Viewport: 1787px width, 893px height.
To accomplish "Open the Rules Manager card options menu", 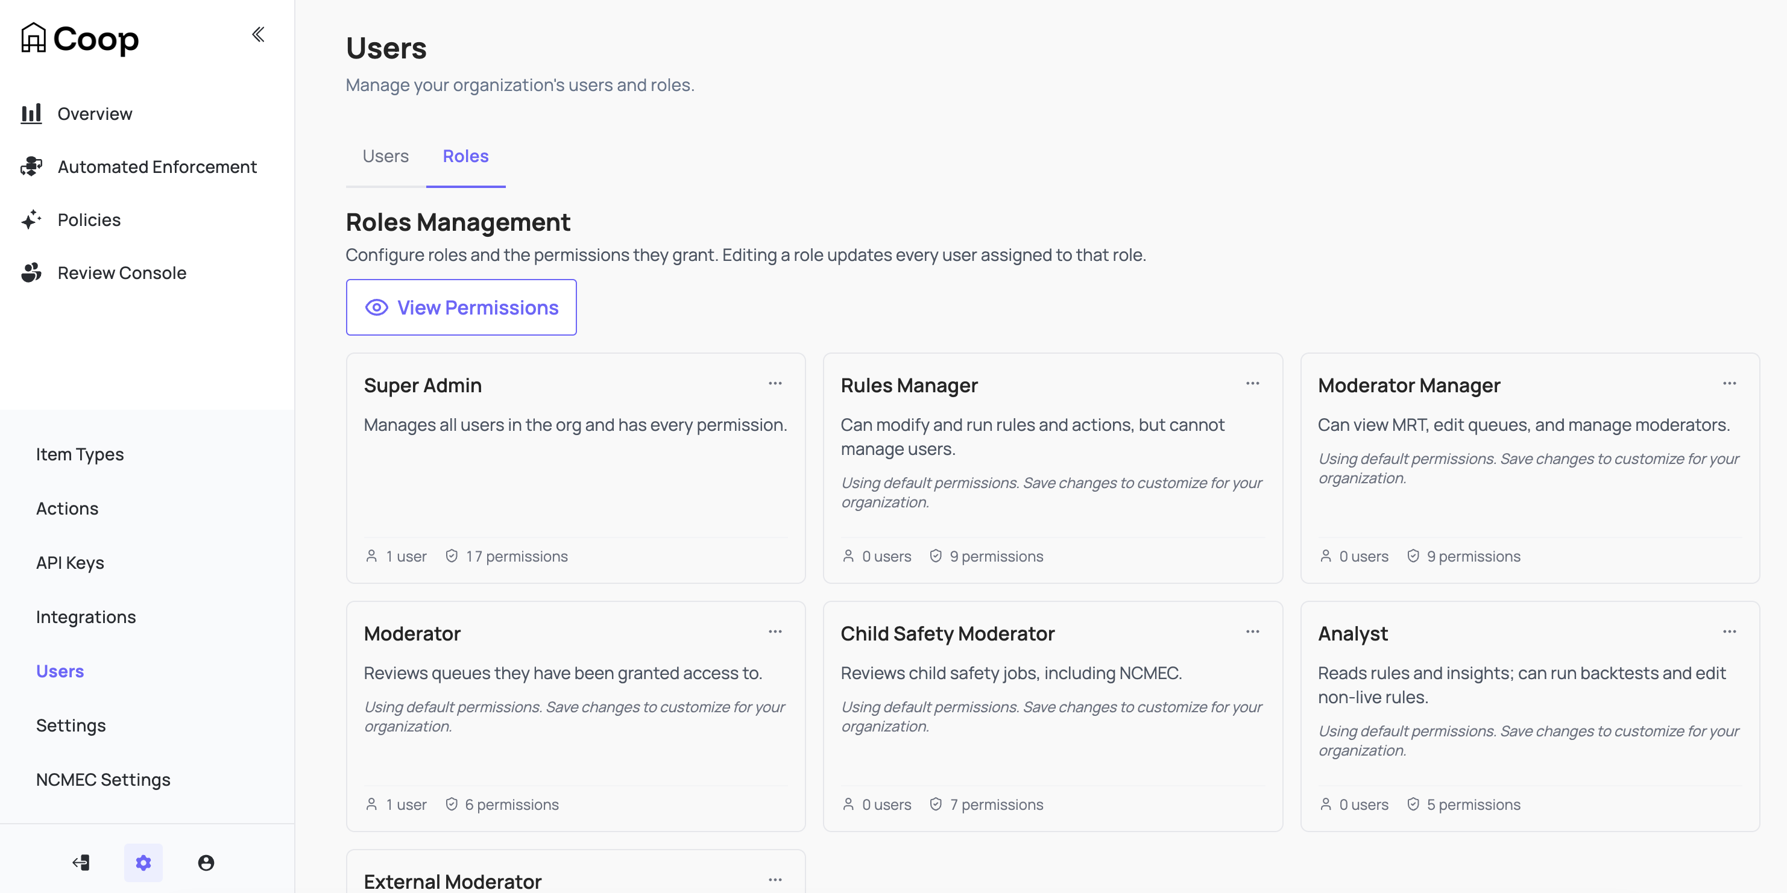I will pos(1253,383).
